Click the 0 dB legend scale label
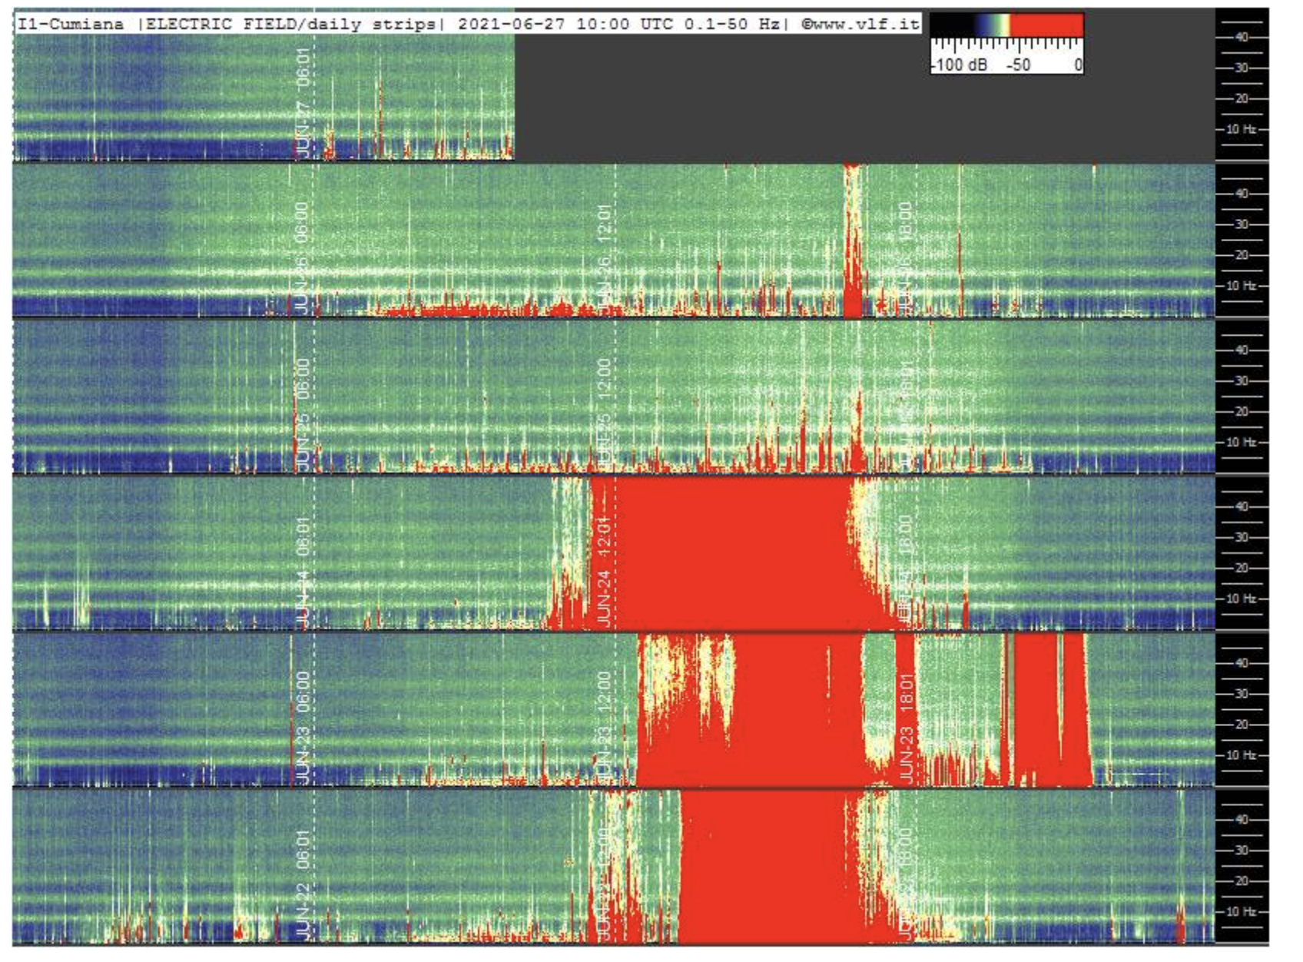 pos(1078,65)
